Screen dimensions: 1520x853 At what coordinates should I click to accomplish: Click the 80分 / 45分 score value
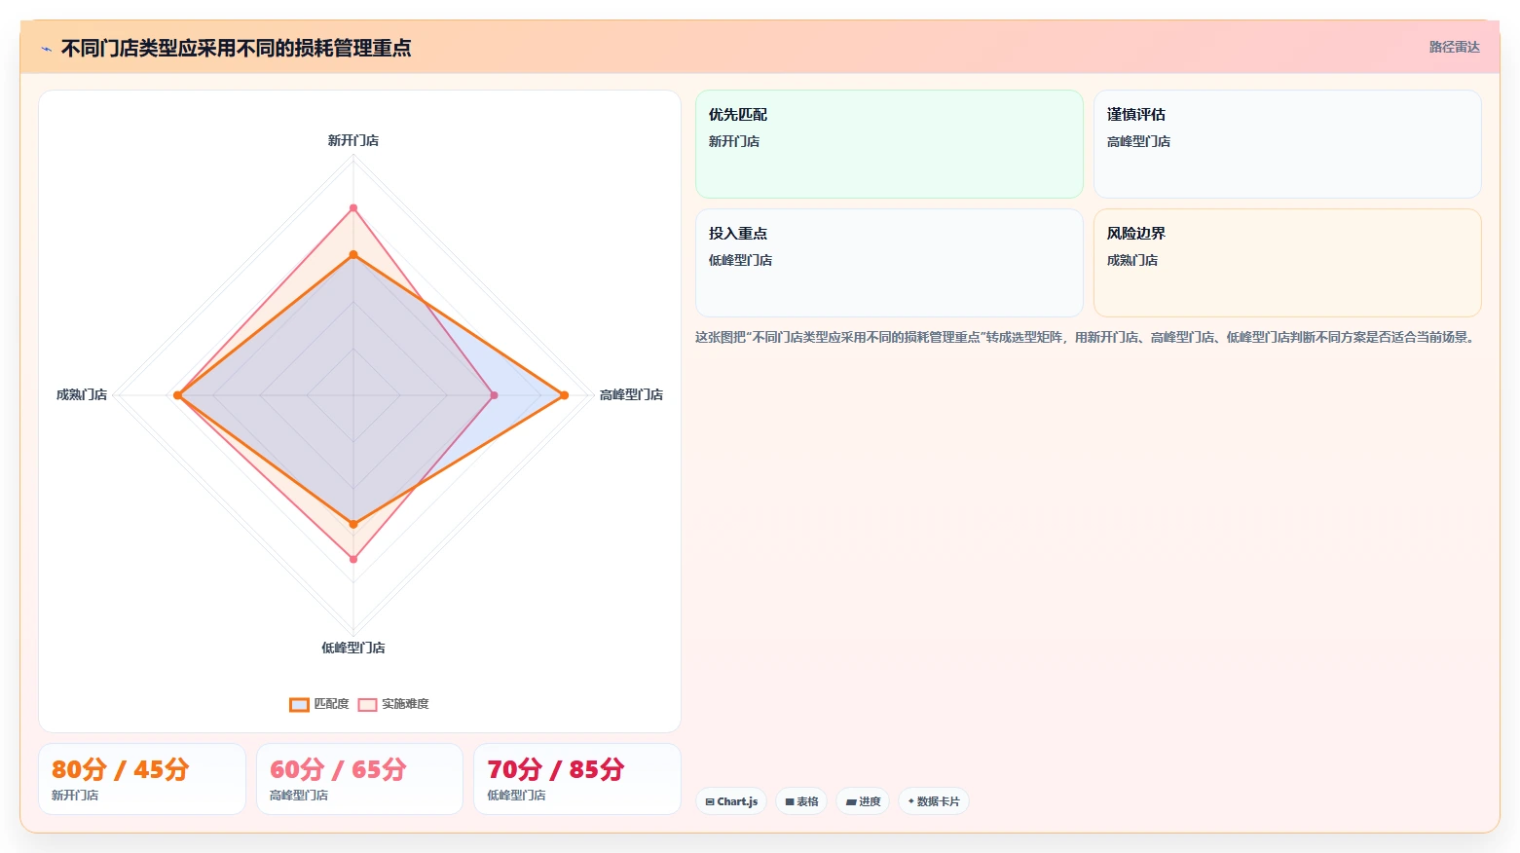tap(120, 769)
